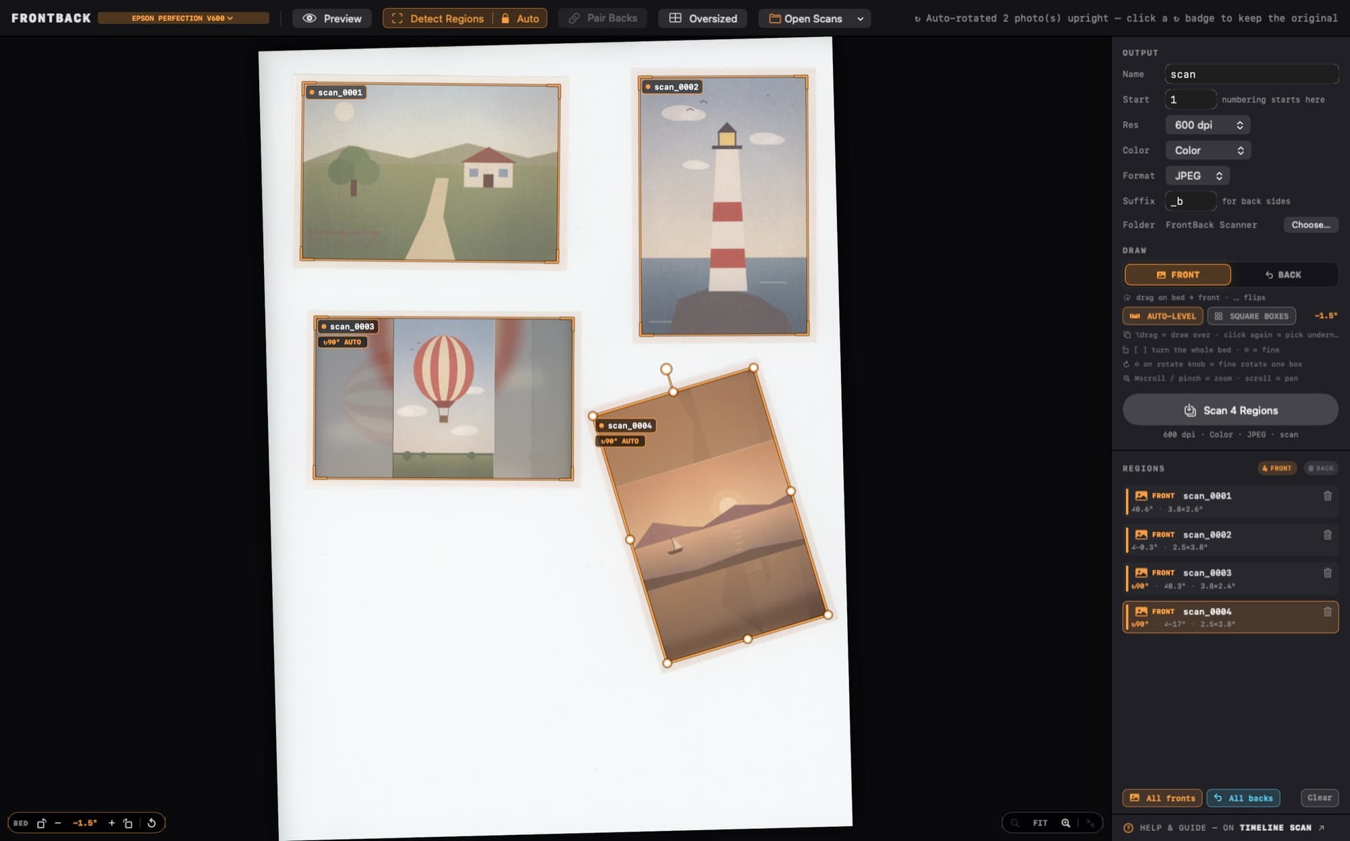
Task: Click the hot air balloon photo
Action: pyautogui.click(x=443, y=398)
